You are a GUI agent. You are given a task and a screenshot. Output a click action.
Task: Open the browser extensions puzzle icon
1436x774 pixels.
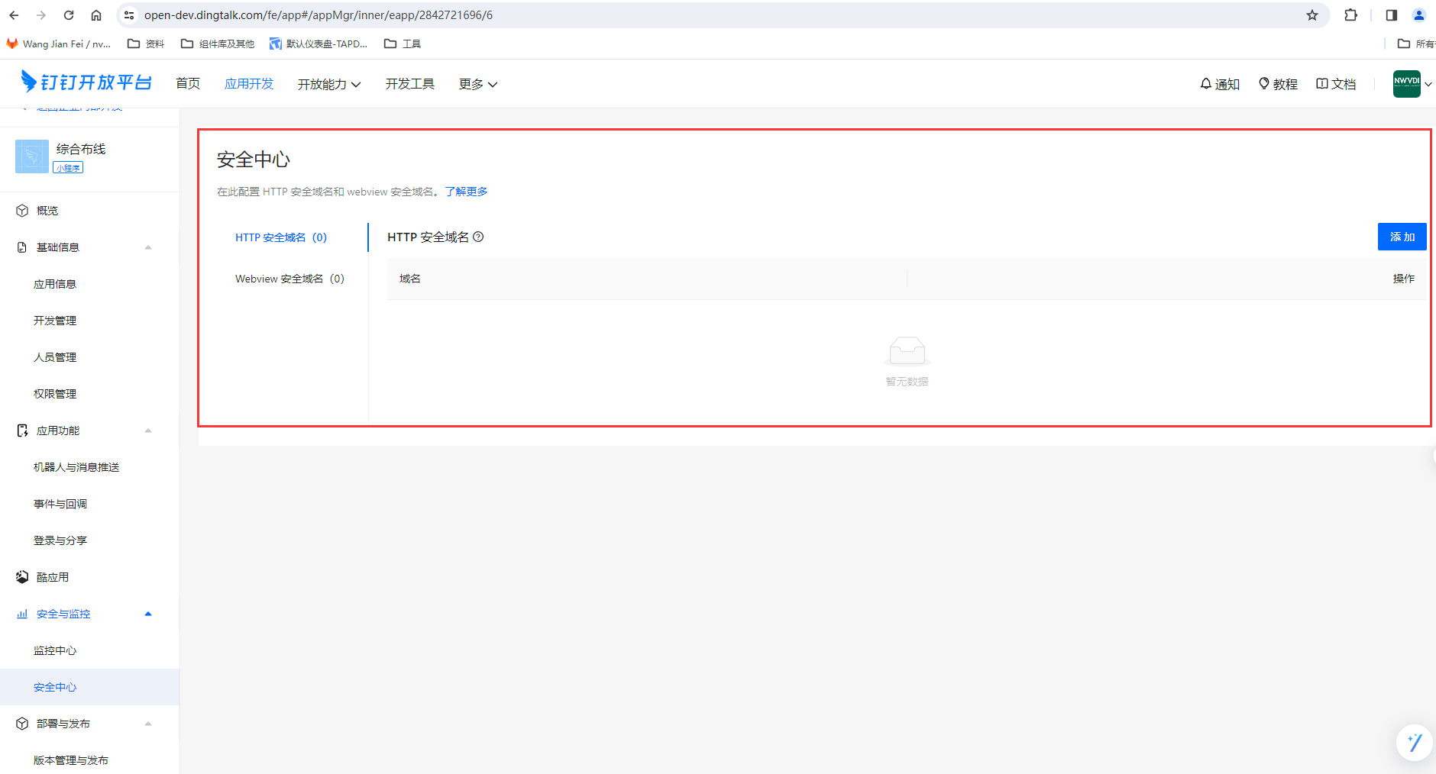click(1351, 15)
